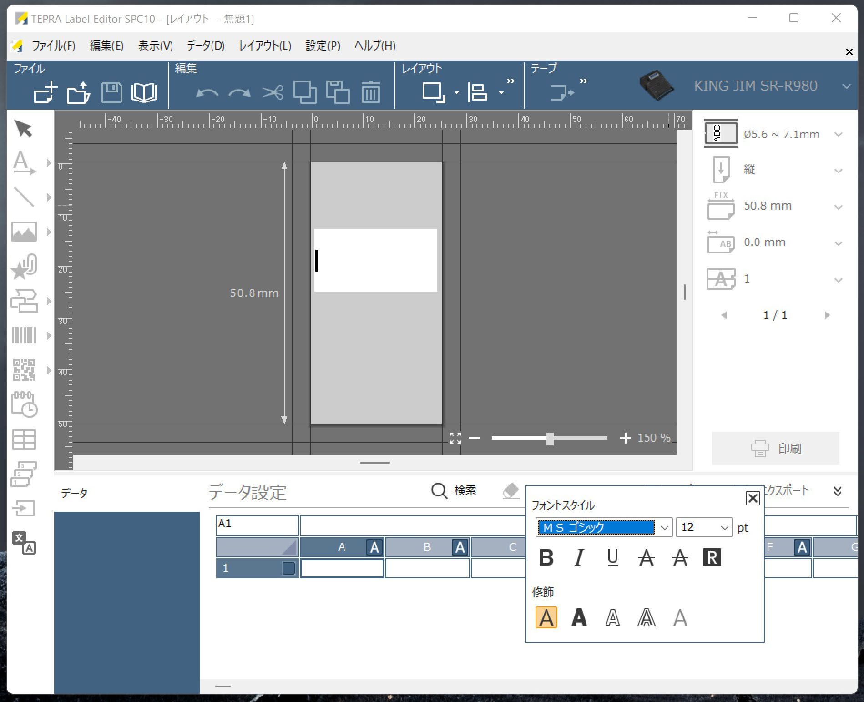Open the symbol and clip art tool

click(24, 267)
